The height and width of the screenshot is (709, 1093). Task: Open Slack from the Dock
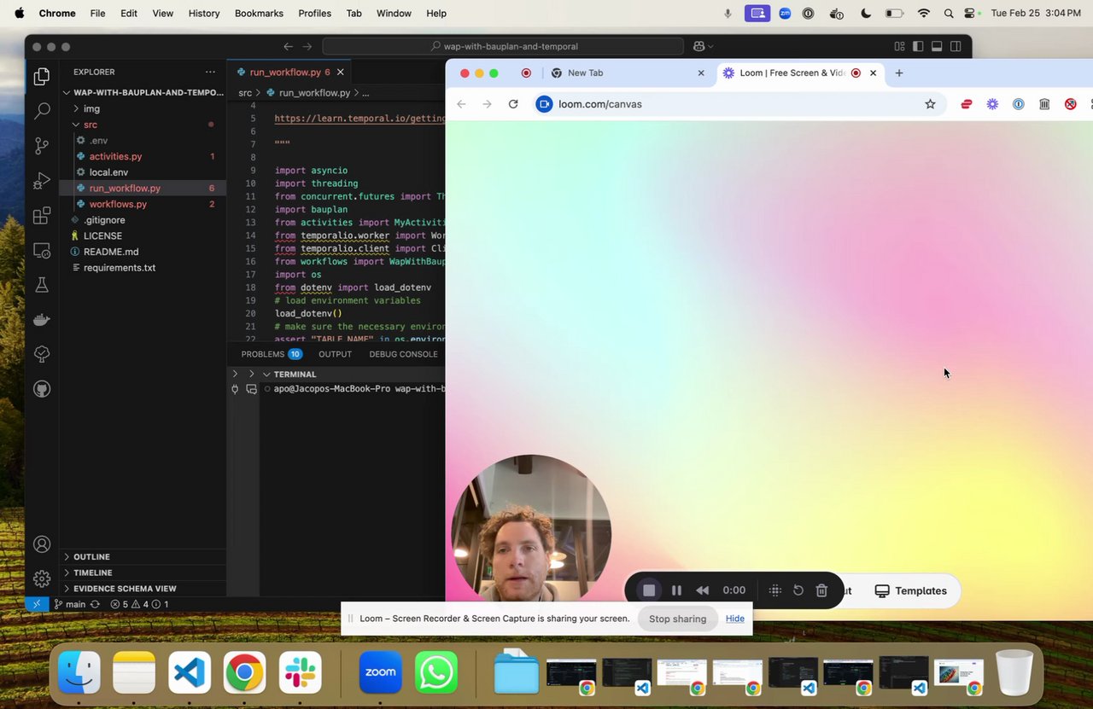300,672
